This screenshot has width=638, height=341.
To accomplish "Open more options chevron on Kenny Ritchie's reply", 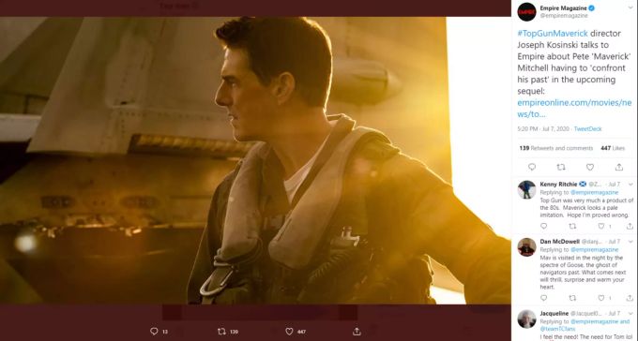I will tap(630, 185).
